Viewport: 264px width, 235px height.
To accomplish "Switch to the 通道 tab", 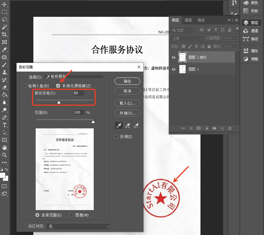I will [188, 20].
